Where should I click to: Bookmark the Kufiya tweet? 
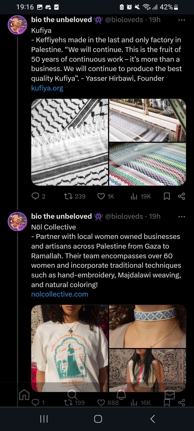(x=167, y=196)
